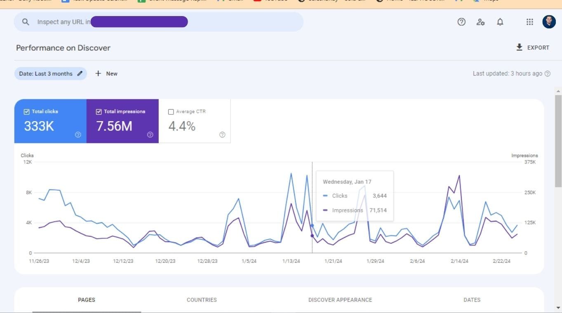
Task: Open your Google profile avatar
Action: pyautogui.click(x=548, y=22)
